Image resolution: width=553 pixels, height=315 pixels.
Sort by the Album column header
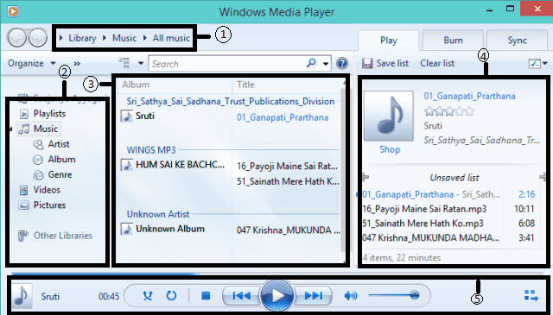tap(136, 85)
